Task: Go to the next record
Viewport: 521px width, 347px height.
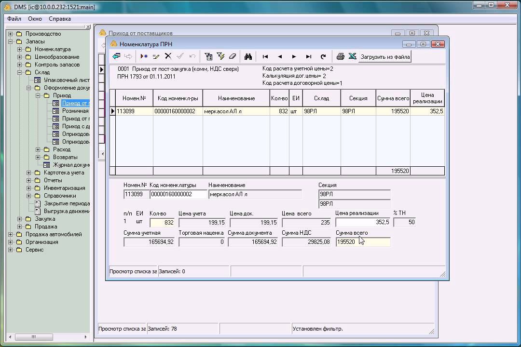Action: tap(294, 56)
